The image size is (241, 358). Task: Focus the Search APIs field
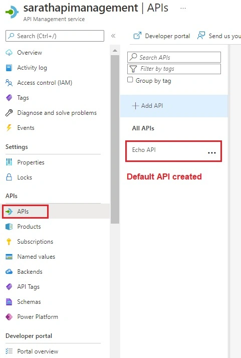pos(174,57)
